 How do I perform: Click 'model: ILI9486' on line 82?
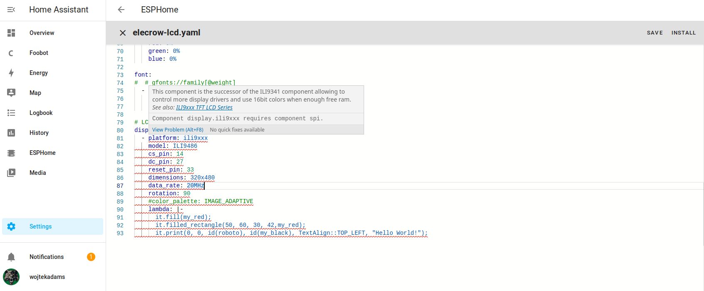pyautogui.click(x=173, y=146)
